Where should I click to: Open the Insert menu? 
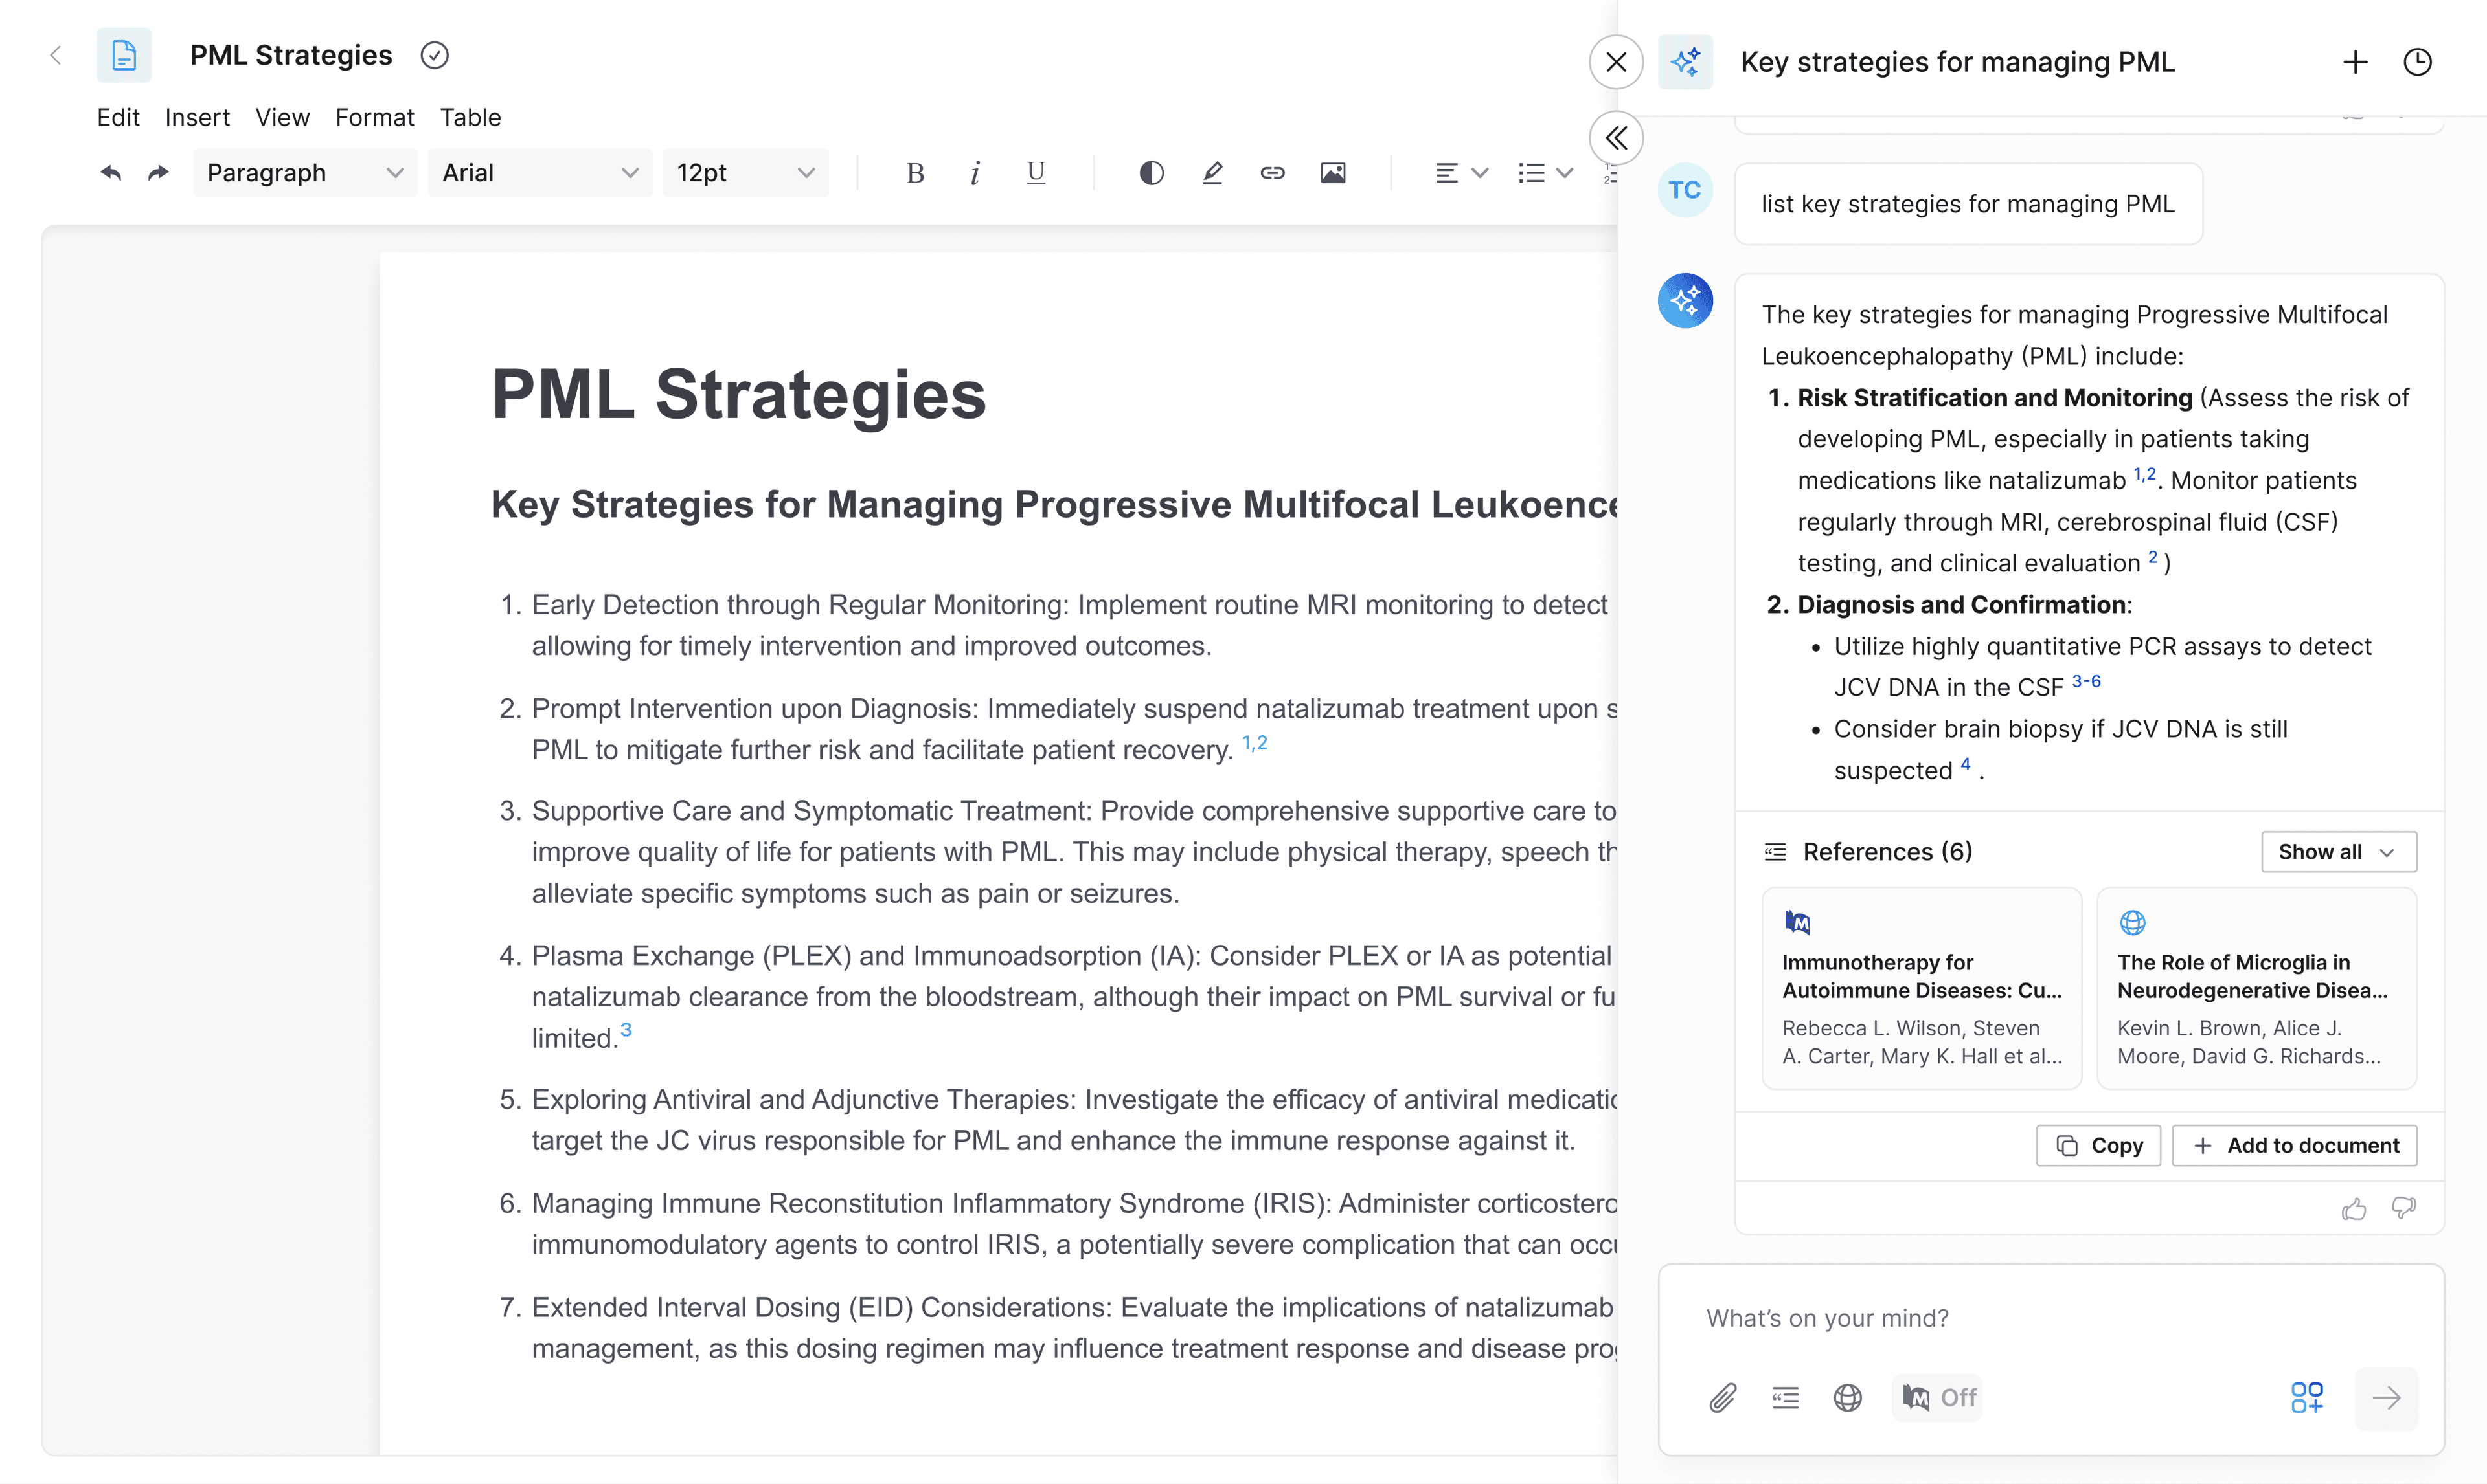click(197, 117)
